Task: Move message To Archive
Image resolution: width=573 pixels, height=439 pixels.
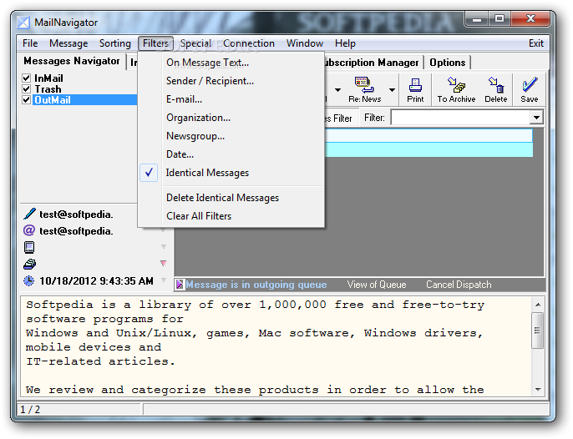Action: [456, 90]
